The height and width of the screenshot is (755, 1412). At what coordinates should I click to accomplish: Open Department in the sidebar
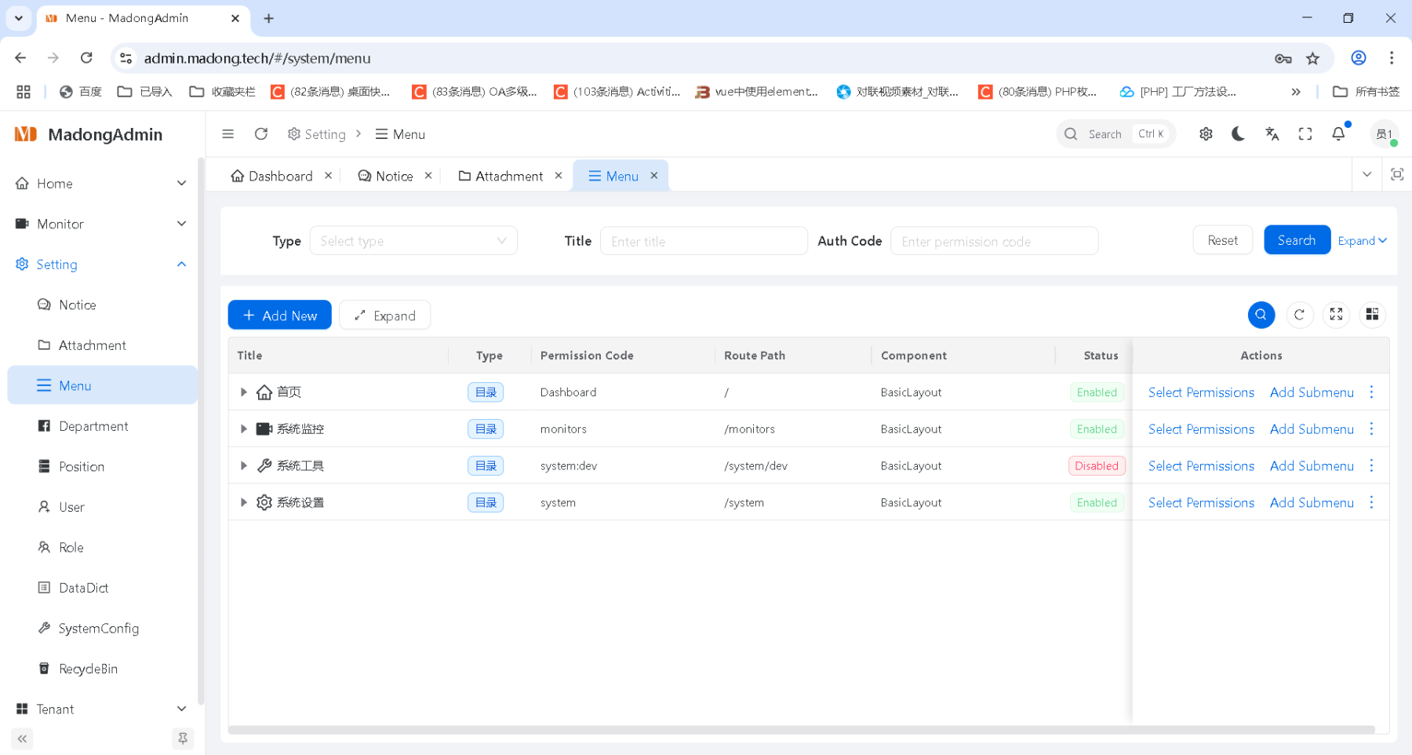(x=102, y=426)
